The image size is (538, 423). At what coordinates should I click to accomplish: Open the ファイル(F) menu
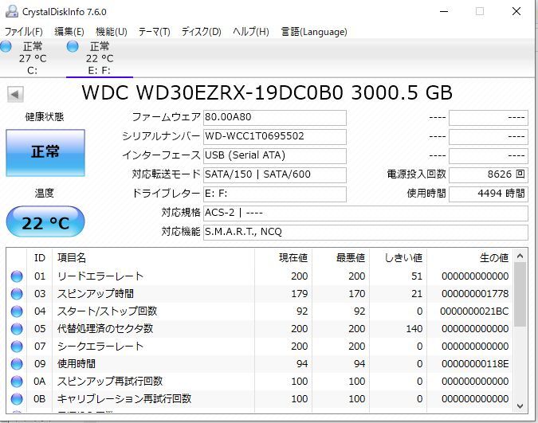click(23, 32)
